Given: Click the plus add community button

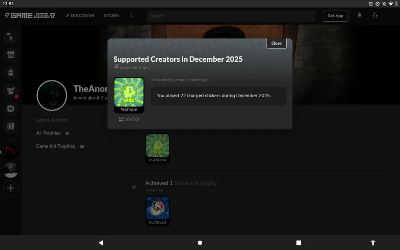Looking at the screenshot, I should coord(11,188).
